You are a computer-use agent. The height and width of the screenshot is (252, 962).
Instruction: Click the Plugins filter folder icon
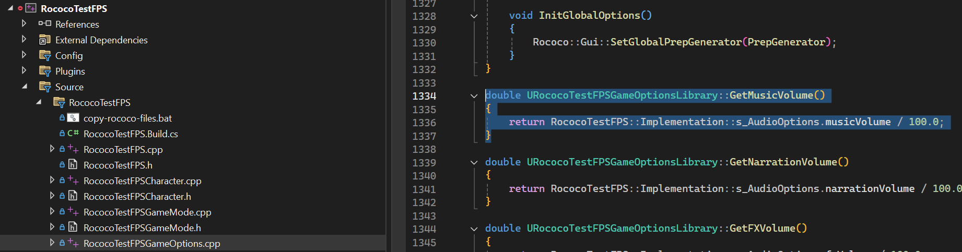pyautogui.click(x=44, y=71)
